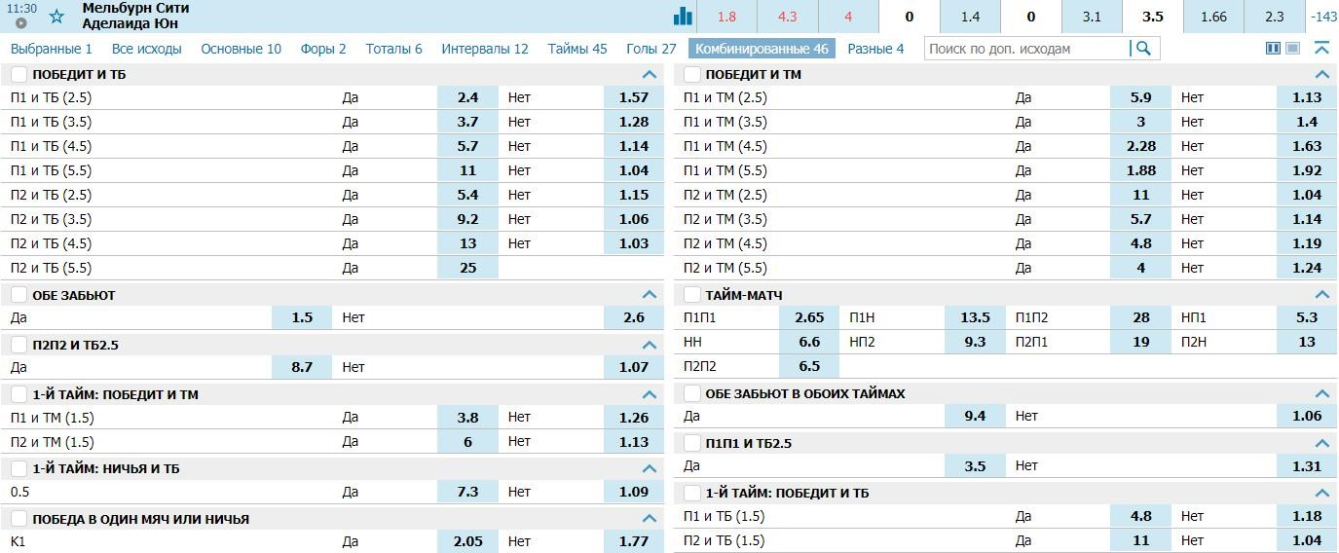Bet handicap odds 1.4
This screenshot has height=553, width=1339.
tap(970, 17)
